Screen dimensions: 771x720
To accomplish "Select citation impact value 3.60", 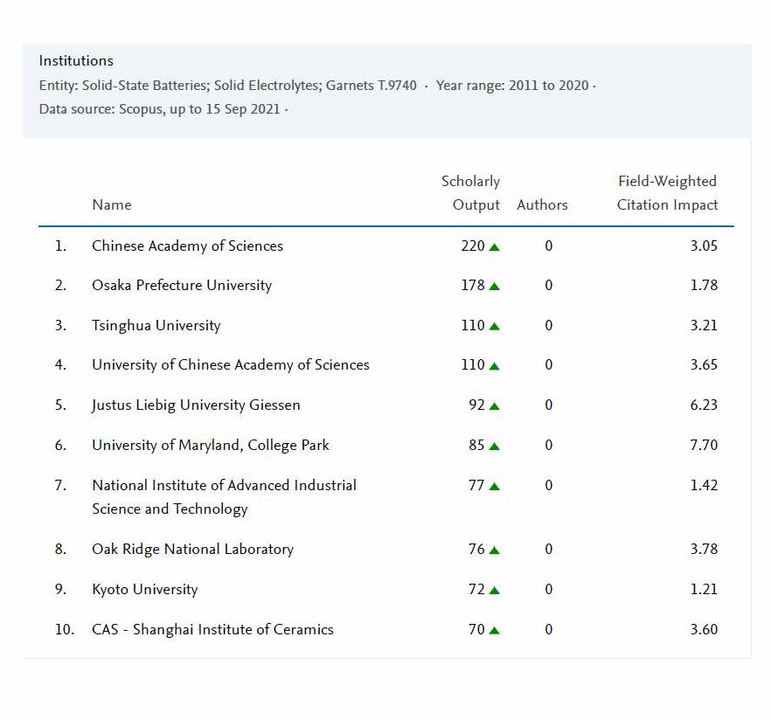I will (705, 630).
